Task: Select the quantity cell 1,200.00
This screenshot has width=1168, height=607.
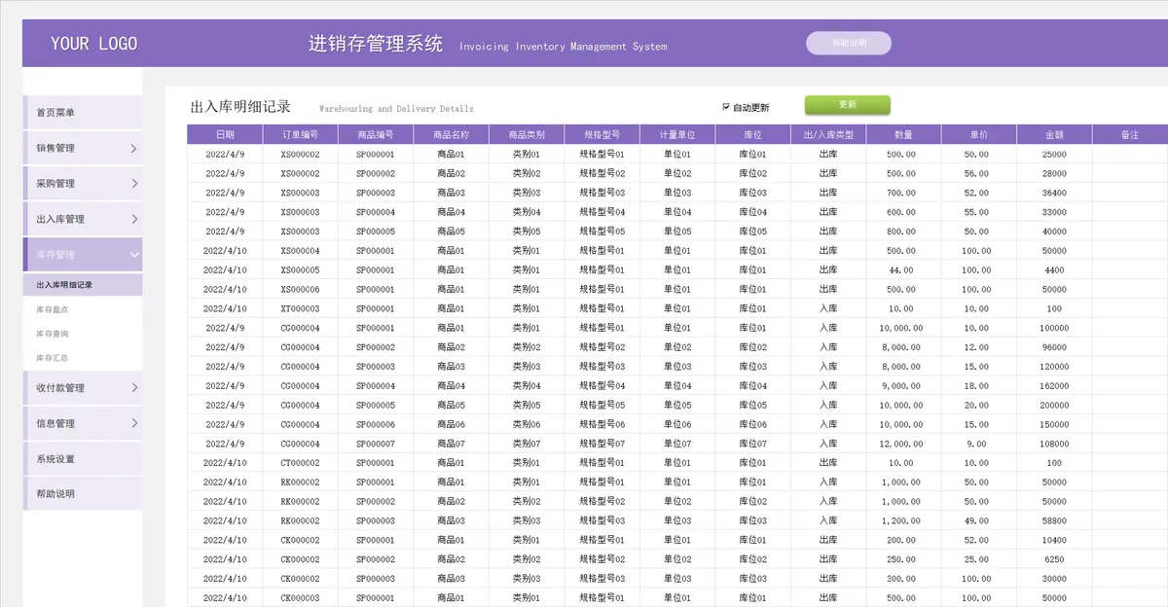Action: [x=903, y=521]
